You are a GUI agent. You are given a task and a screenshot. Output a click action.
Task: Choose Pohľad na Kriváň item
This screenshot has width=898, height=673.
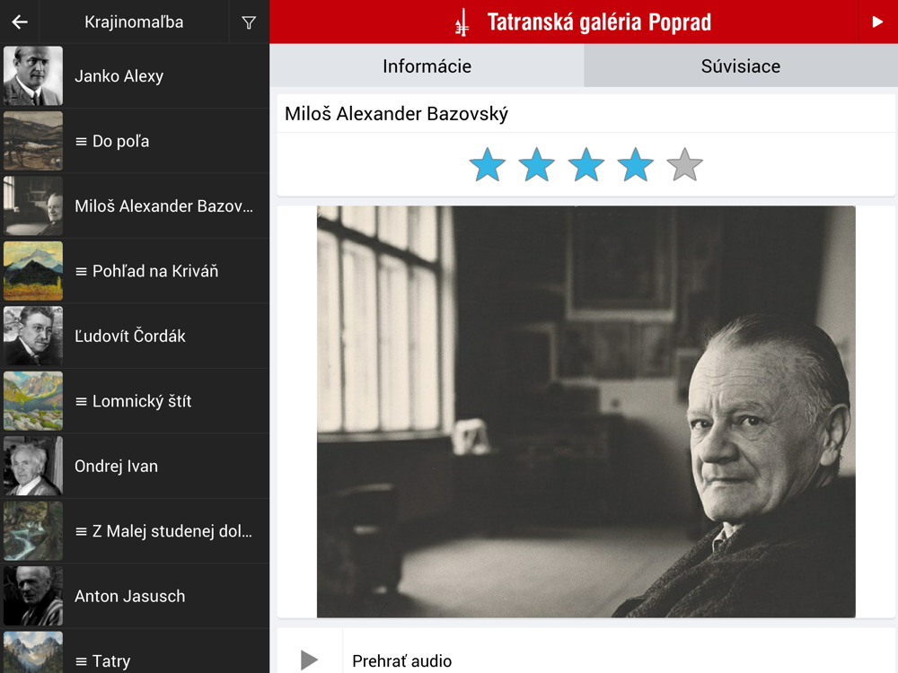pos(135,271)
